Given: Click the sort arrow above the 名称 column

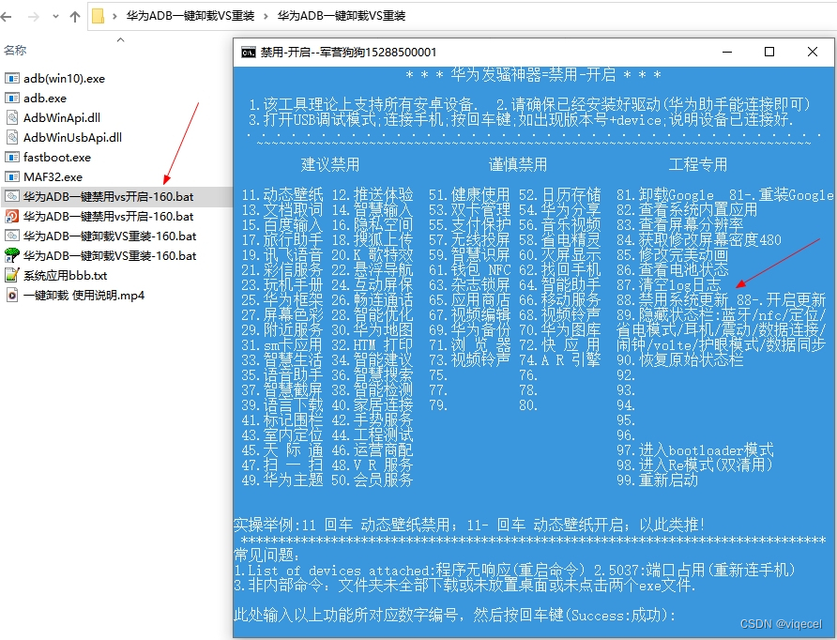Looking at the screenshot, I should pyautogui.click(x=121, y=39).
